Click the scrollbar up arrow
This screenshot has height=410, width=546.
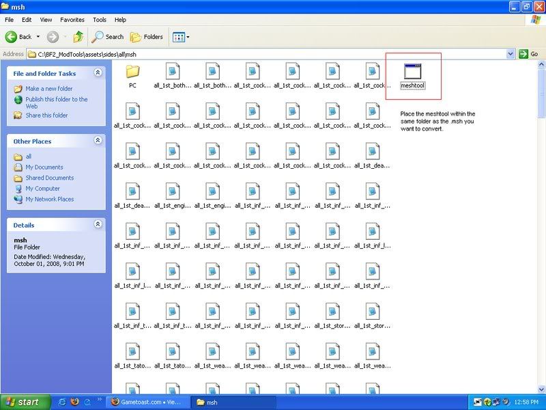[x=541, y=64]
